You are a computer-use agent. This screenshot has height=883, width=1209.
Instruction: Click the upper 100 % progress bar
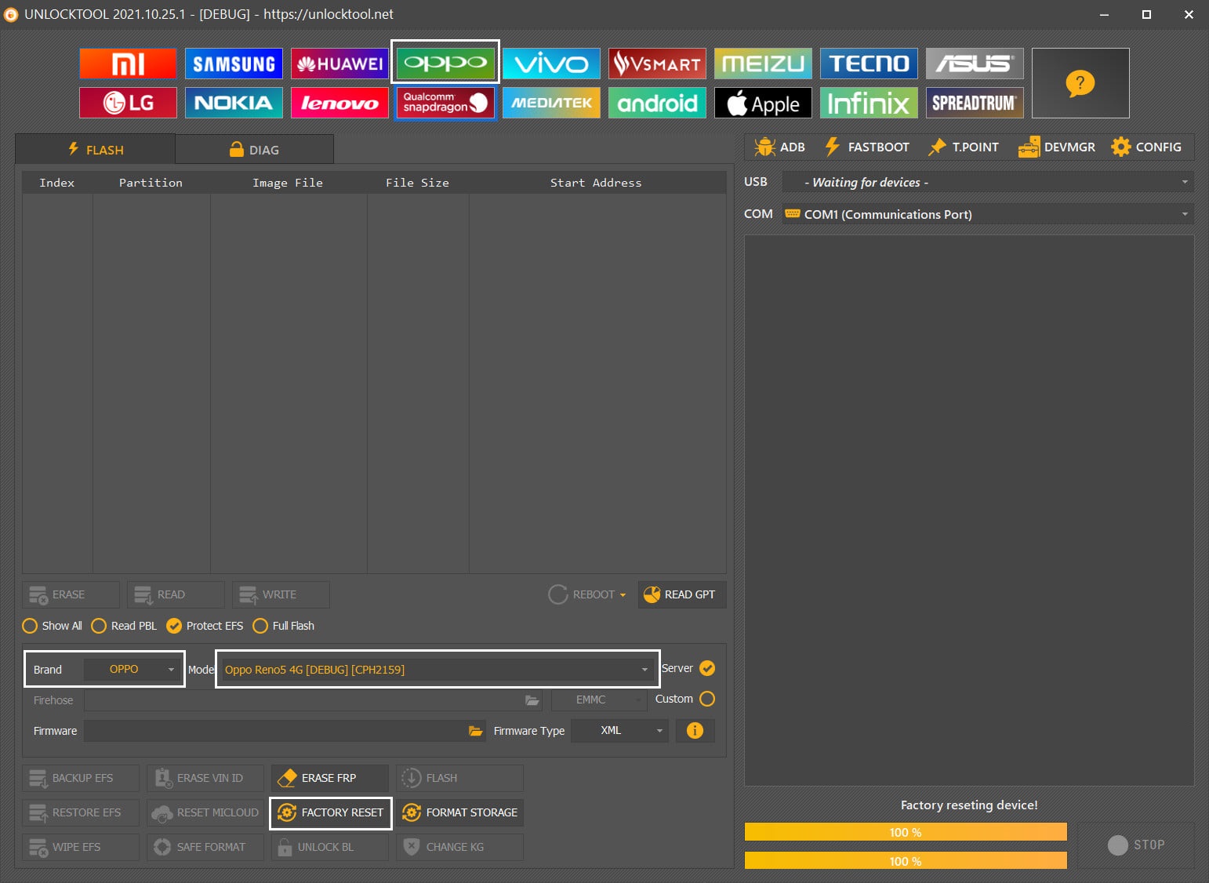(906, 832)
